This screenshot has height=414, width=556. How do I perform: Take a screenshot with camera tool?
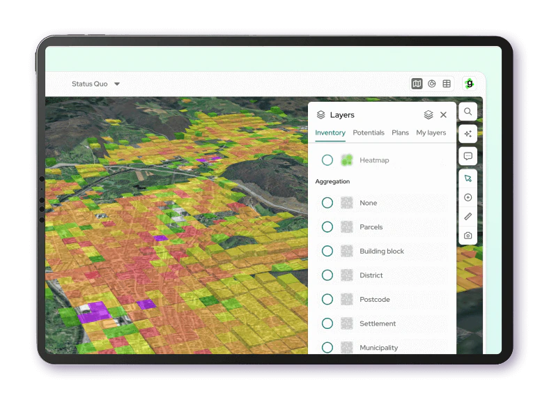468,236
